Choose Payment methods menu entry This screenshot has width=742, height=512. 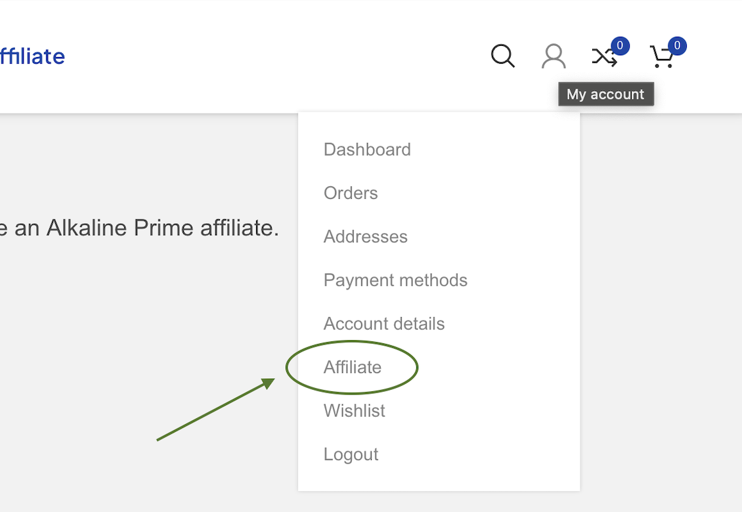point(395,280)
